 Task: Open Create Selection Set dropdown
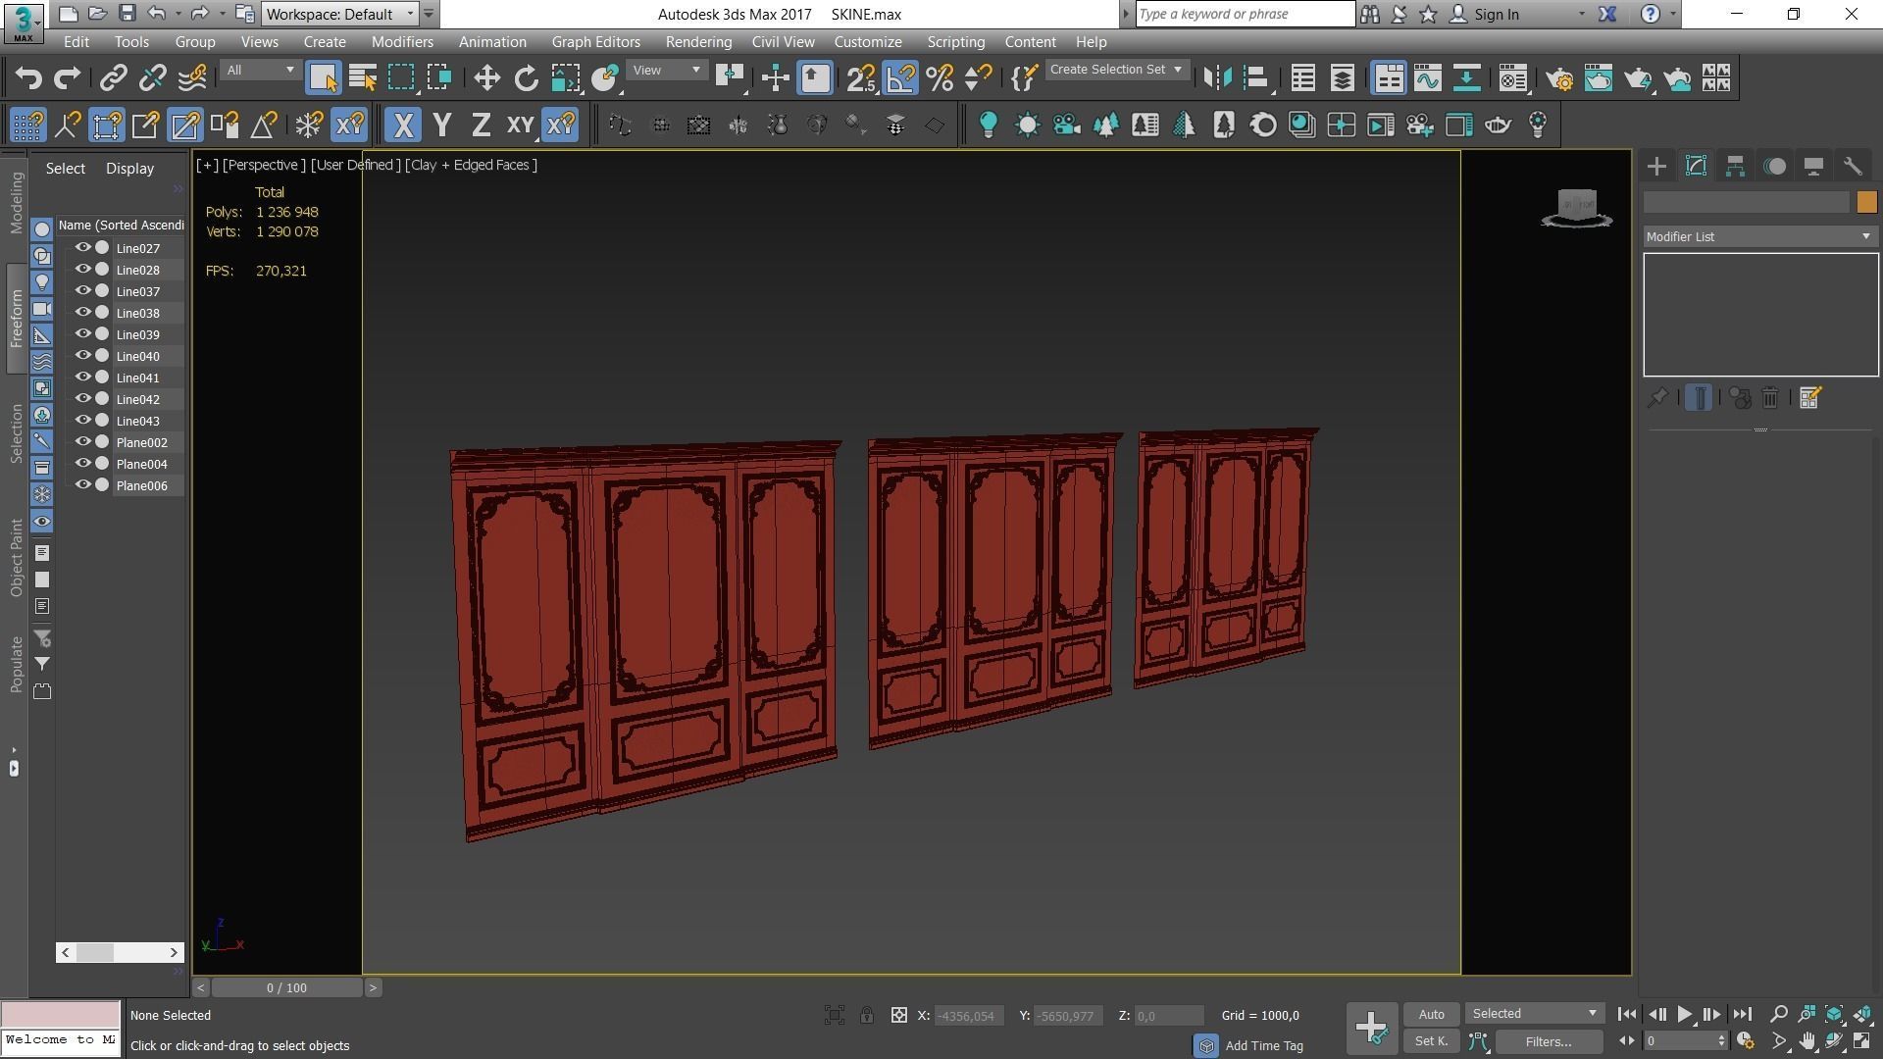(1117, 70)
